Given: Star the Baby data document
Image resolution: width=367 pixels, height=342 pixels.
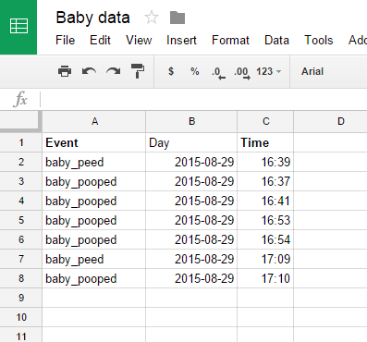Looking at the screenshot, I should click(x=152, y=18).
